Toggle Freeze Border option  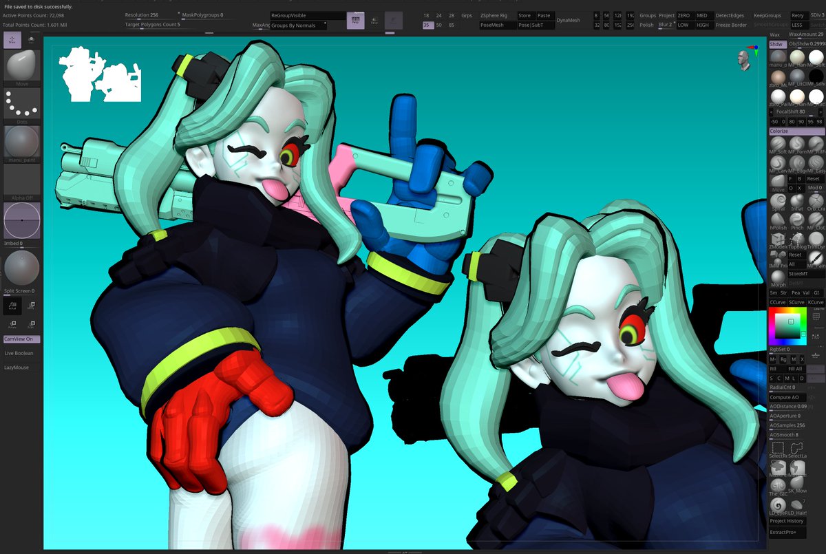pos(731,25)
